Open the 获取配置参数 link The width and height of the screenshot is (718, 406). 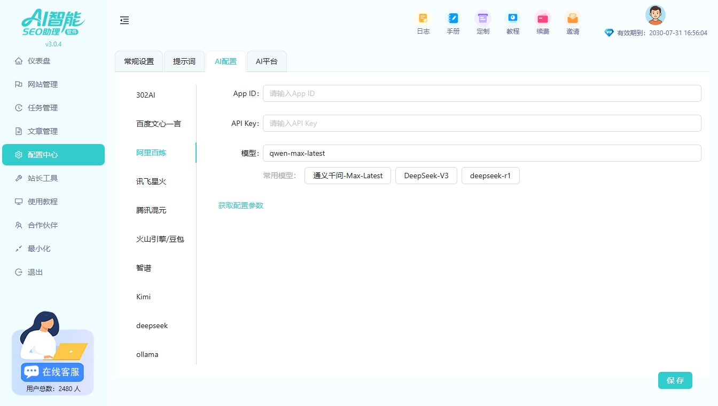[x=240, y=205]
